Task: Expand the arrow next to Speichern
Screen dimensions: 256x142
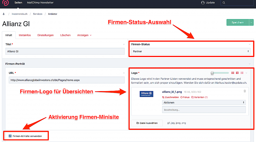Action: [x=251, y=23]
